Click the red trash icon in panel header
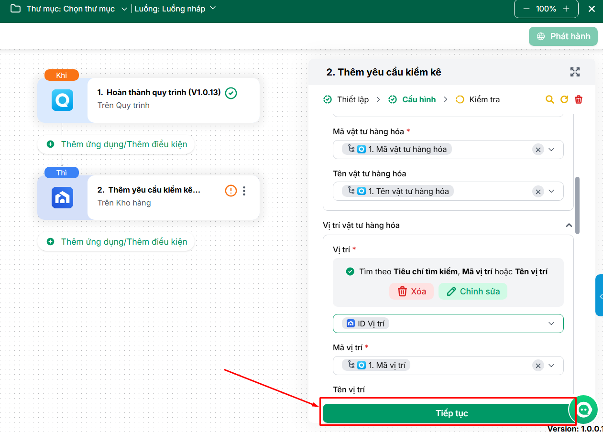Screen dimensions: 603x432 (579, 99)
